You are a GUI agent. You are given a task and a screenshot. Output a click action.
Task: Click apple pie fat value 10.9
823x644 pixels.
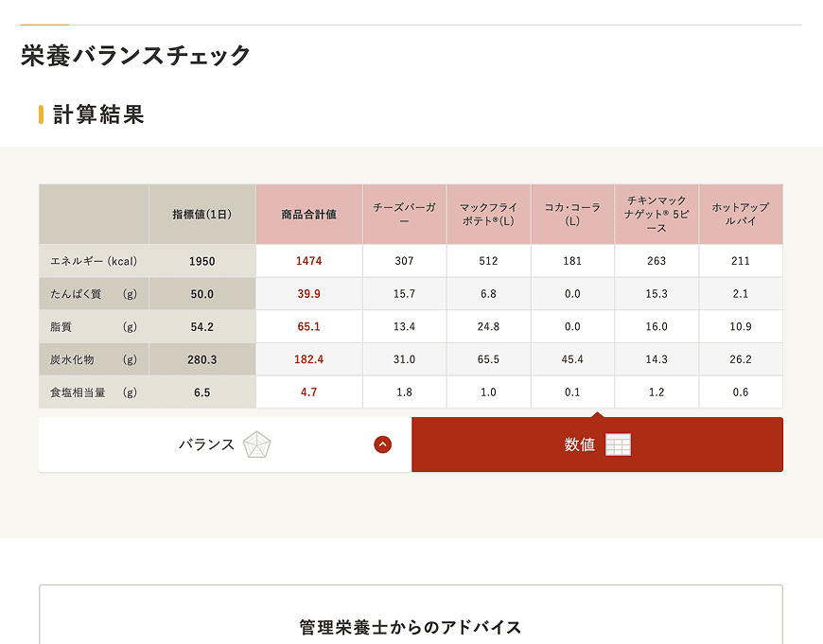point(741,326)
